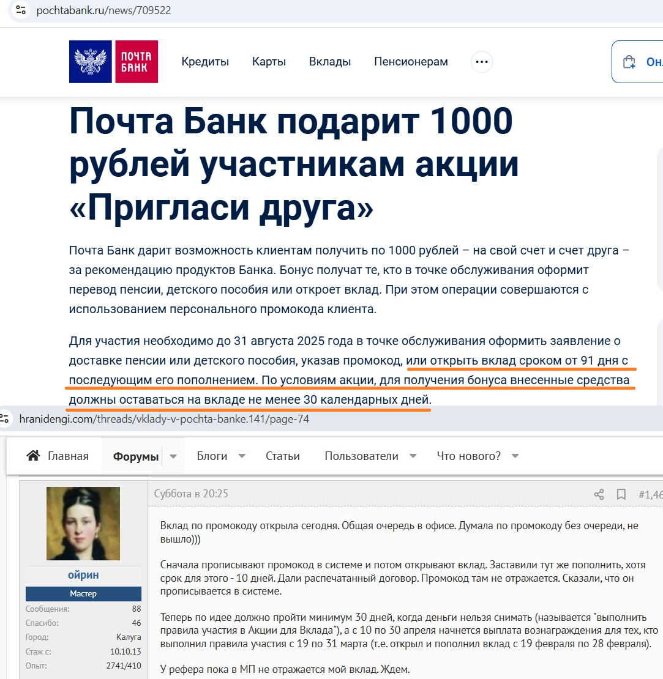
Task: Open the Pochta Bank eagle logo
Action: pos(91,62)
